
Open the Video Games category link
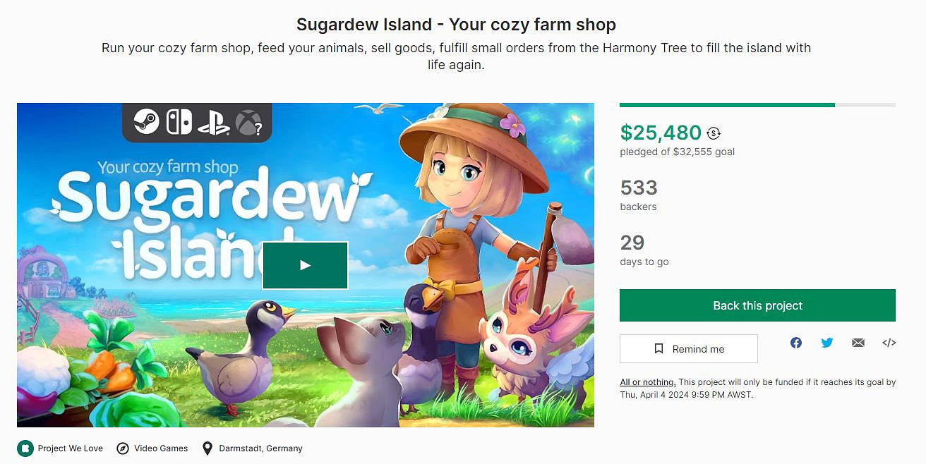[x=161, y=448]
